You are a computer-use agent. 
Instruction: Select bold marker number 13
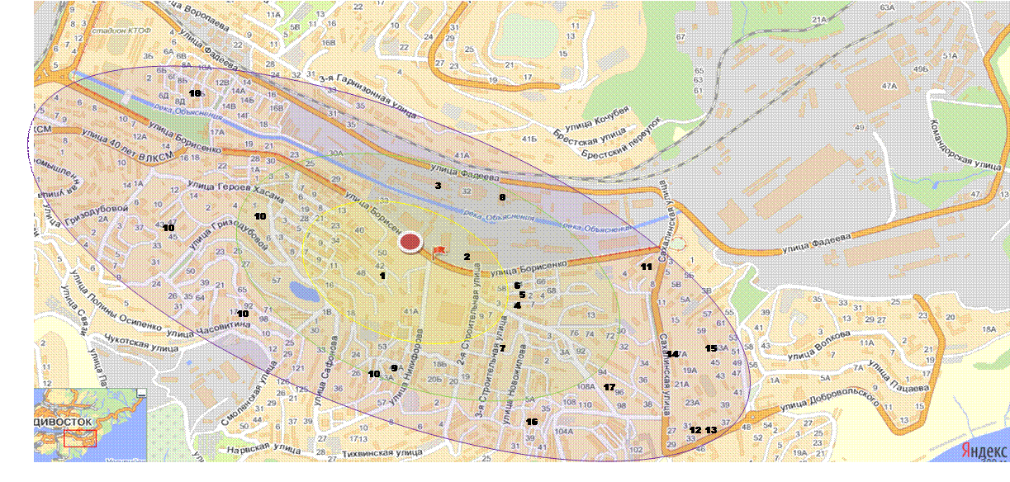[711, 430]
